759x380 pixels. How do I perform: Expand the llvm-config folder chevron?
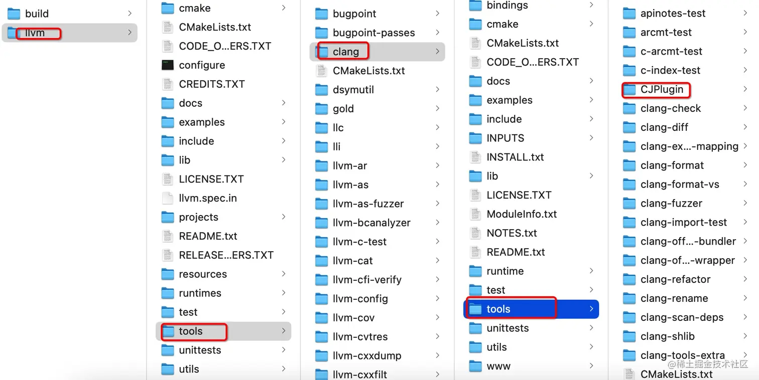[438, 299]
